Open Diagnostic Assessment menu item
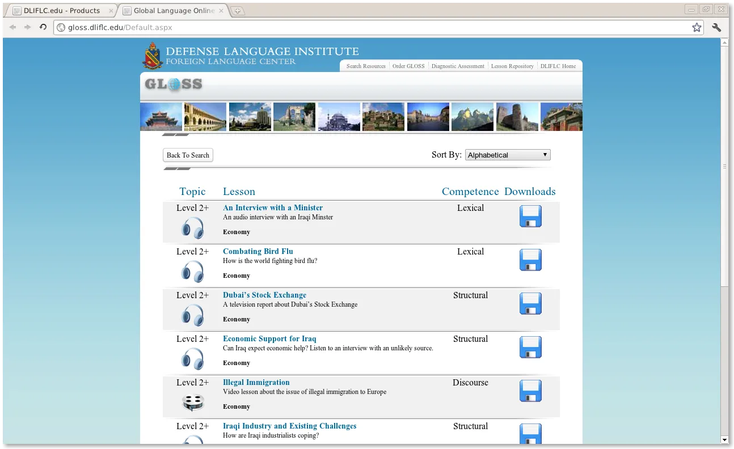This screenshot has height=449, width=734. [x=458, y=66]
